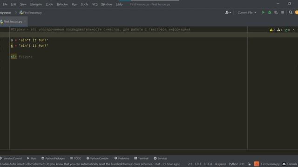Image resolution: width=298 pixels, height=167 pixels.
Task: Open the Run menu
Action: coord(74,4)
